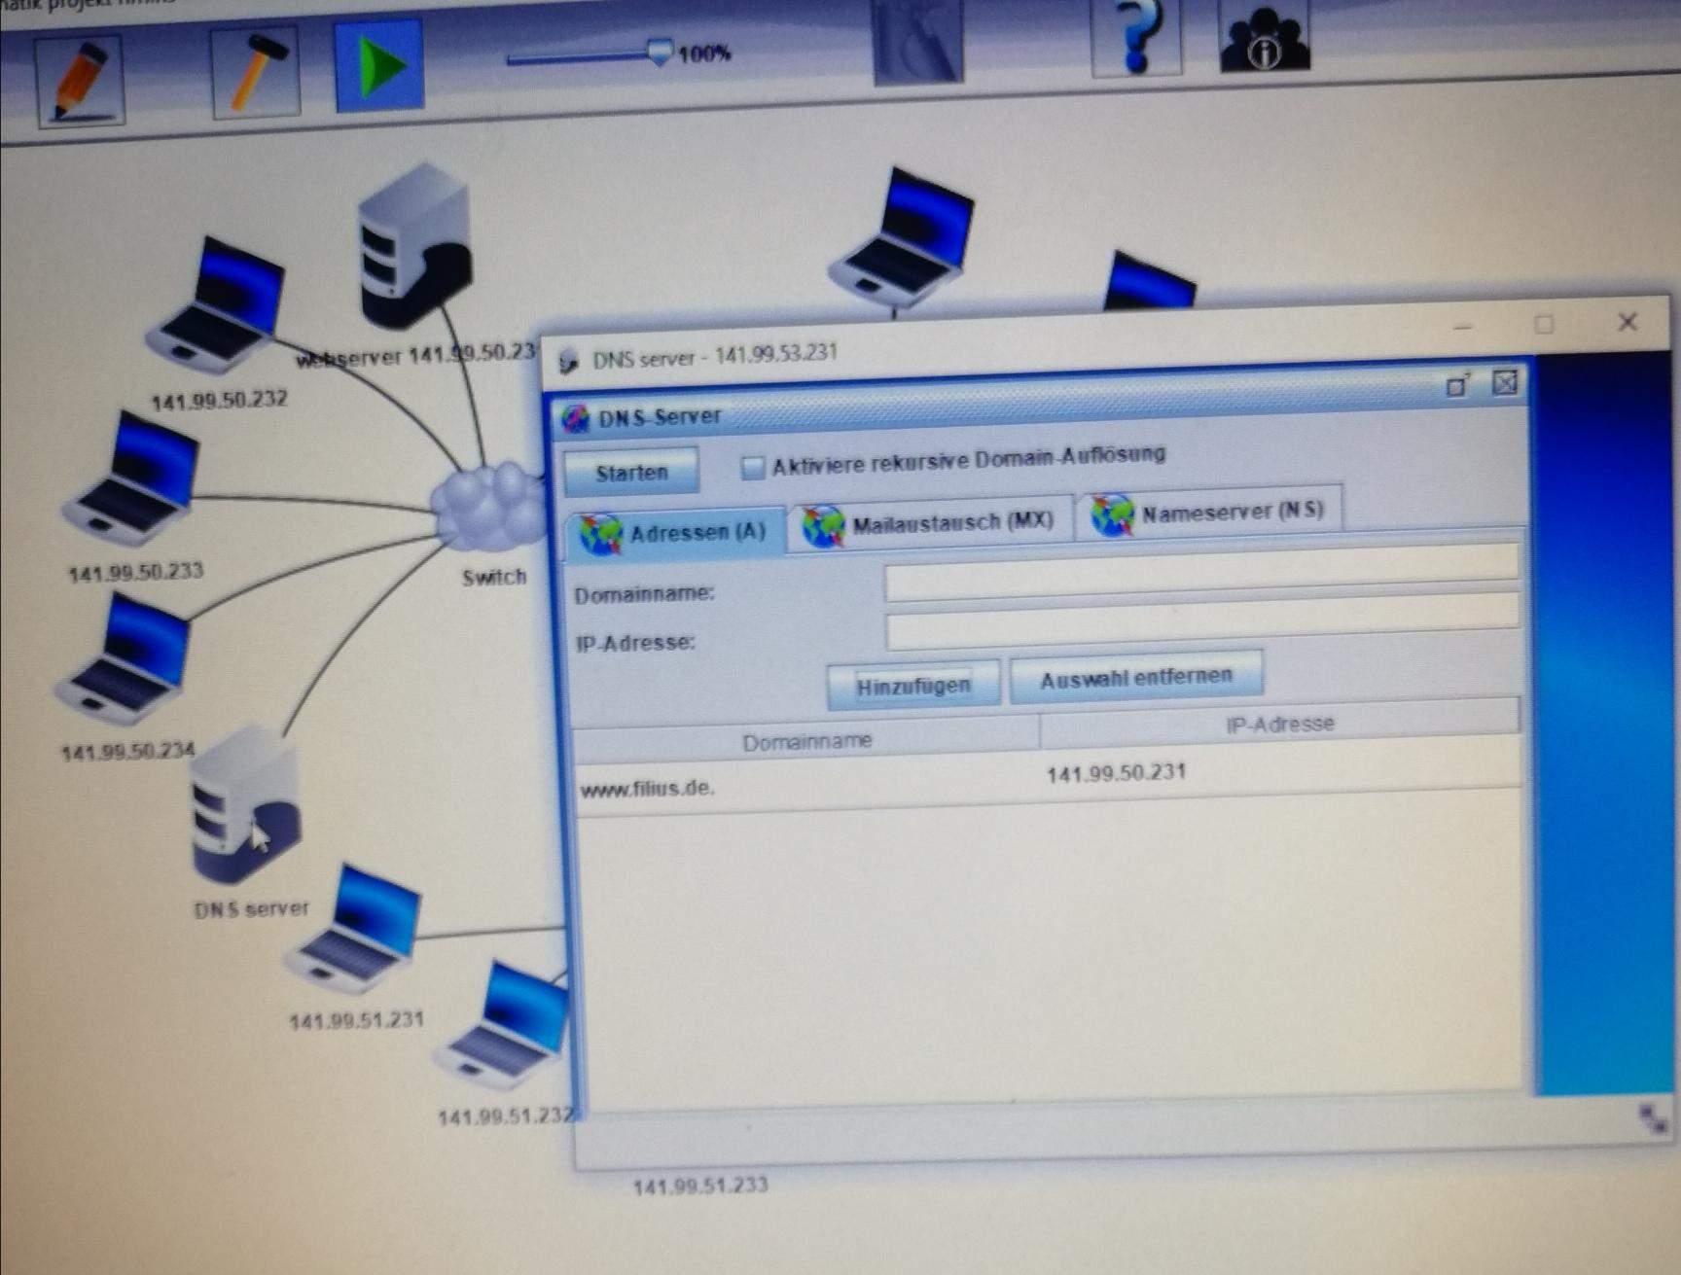Viewport: 1681px width, 1275px height.
Task: Select the 141.99.50.231 table cell
Action: pos(1117,773)
